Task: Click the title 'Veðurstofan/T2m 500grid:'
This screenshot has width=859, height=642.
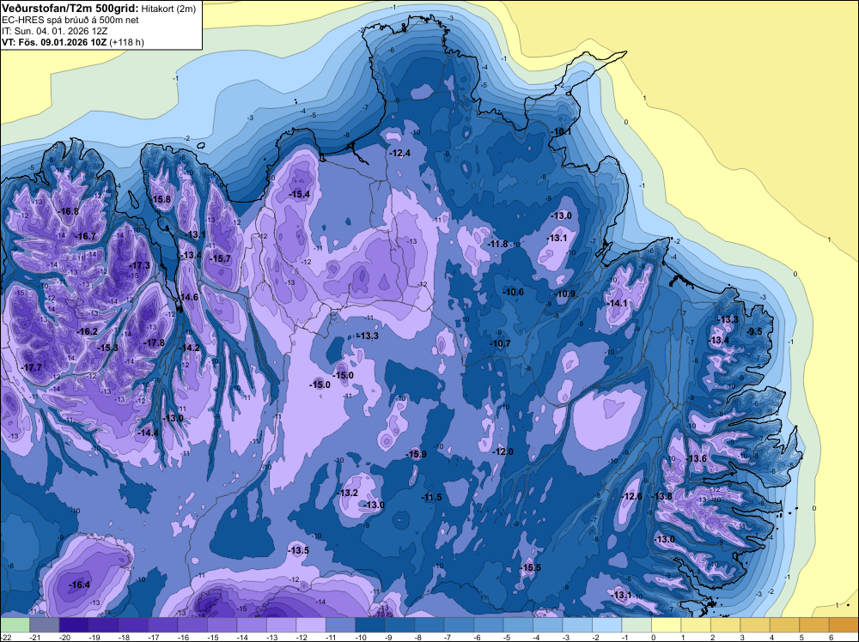Action: coord(70,9)
